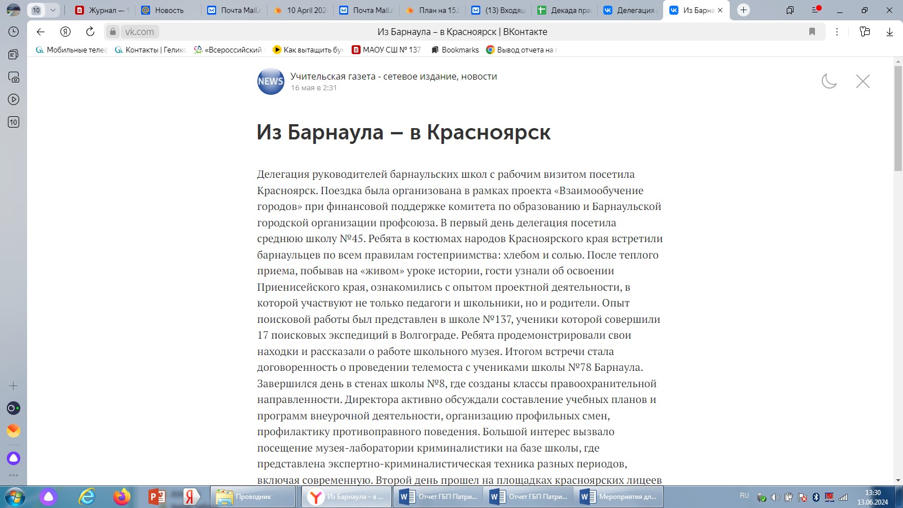
Task: Open the history clock icon in sidebar
Action: [x=14, y=32]
